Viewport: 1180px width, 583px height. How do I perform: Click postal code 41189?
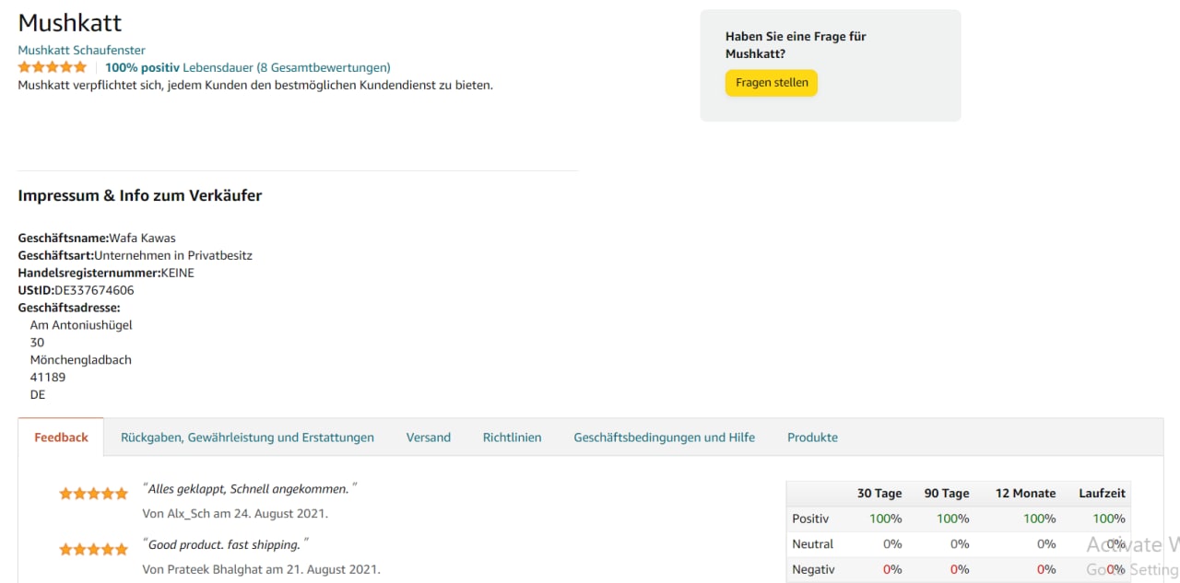click(x=48, y=378)
